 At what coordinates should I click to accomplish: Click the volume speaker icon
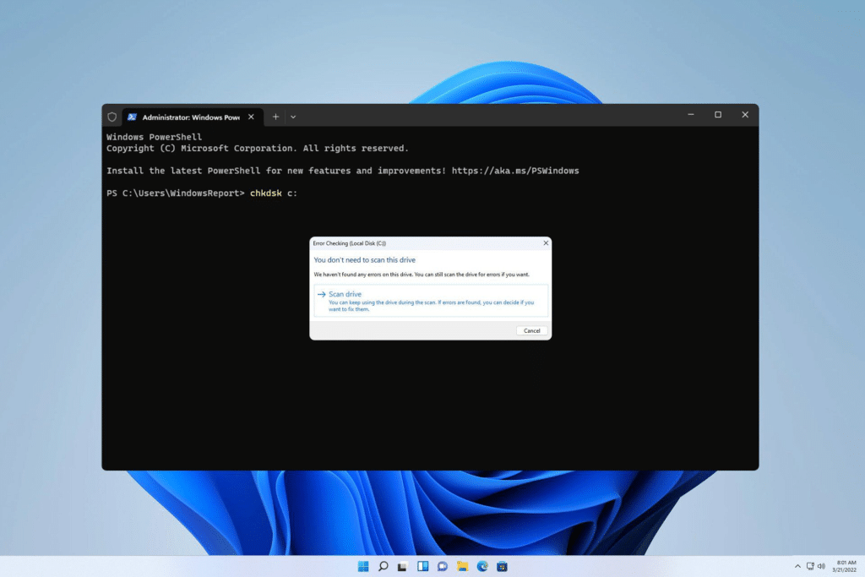tap(821, 567)
